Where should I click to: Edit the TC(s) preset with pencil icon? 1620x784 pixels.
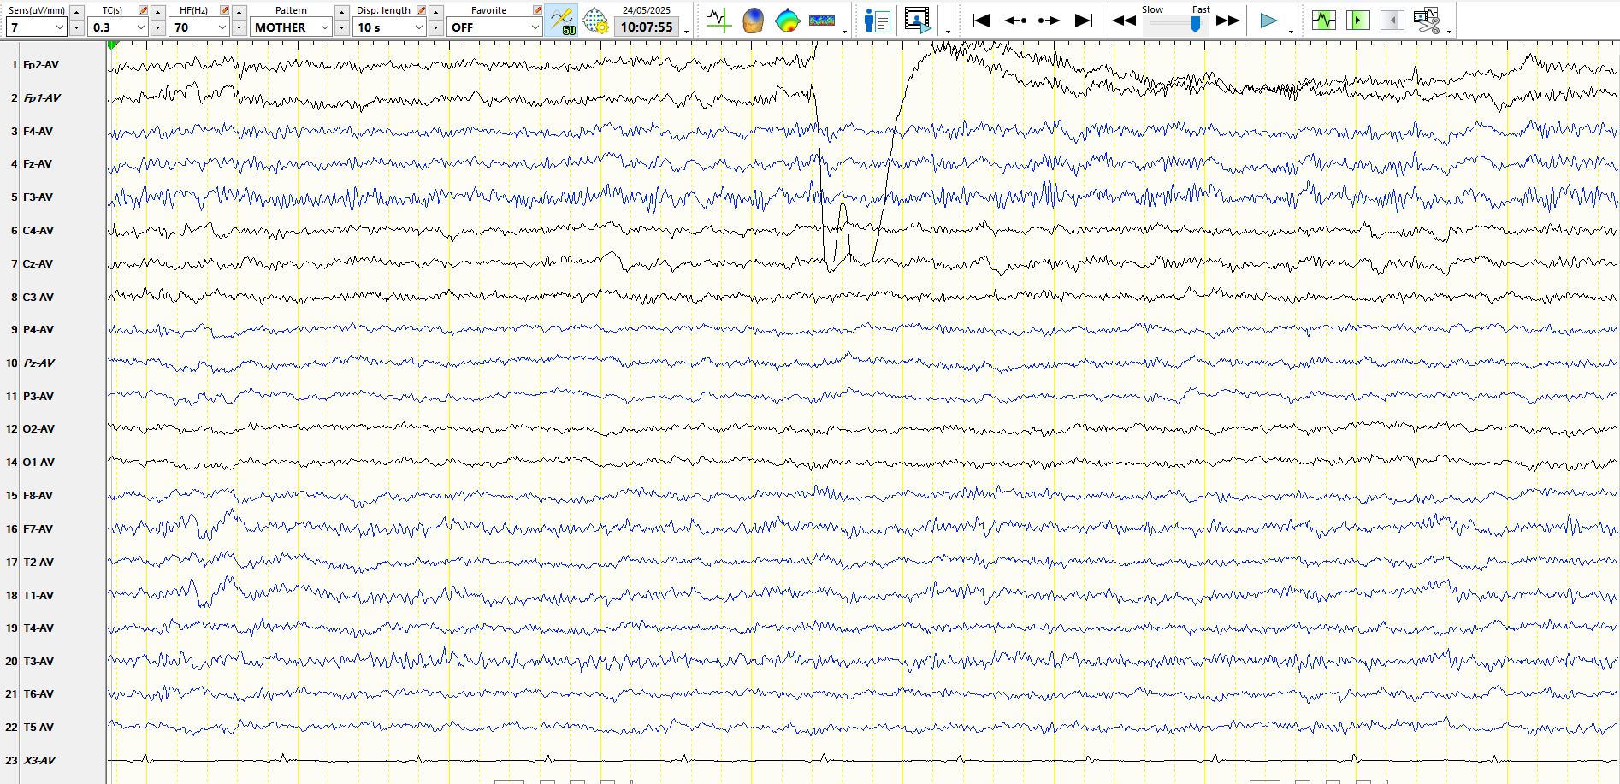(x=143, y=10)
